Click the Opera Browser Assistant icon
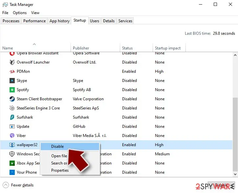The height and width of the screenshot is (193, 238). [x=12, y=53]
